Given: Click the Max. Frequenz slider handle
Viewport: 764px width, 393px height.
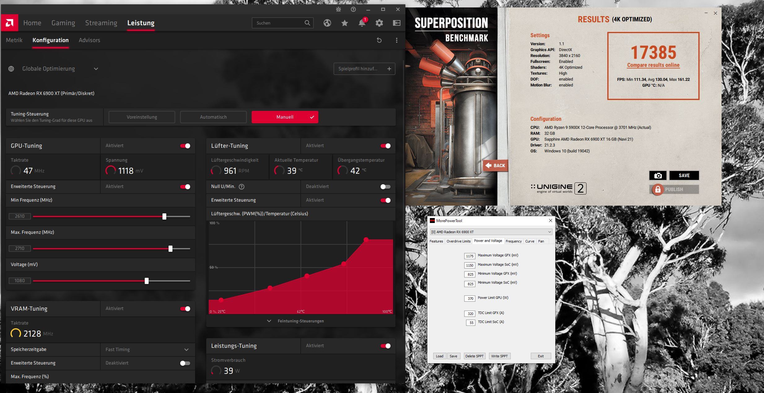Looking at the screenshot, I should [x=170, y=249].
